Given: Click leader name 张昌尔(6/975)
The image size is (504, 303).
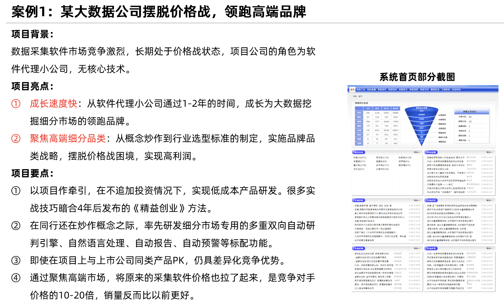Looking at the screenshot, I should tap(360, 158).
